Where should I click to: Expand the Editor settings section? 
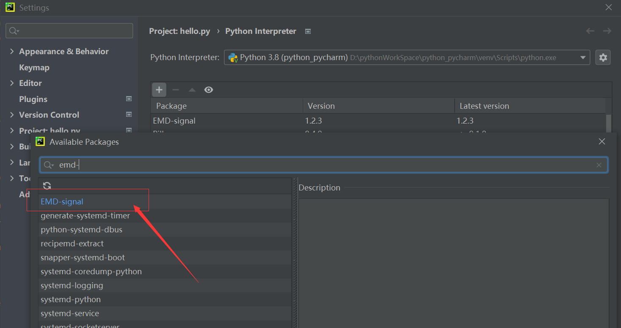coord(12,83)
